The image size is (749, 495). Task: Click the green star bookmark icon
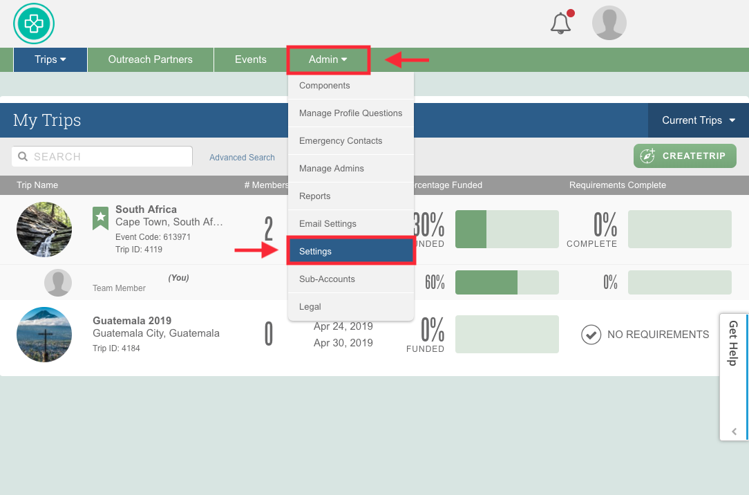[x=101, y=218]
